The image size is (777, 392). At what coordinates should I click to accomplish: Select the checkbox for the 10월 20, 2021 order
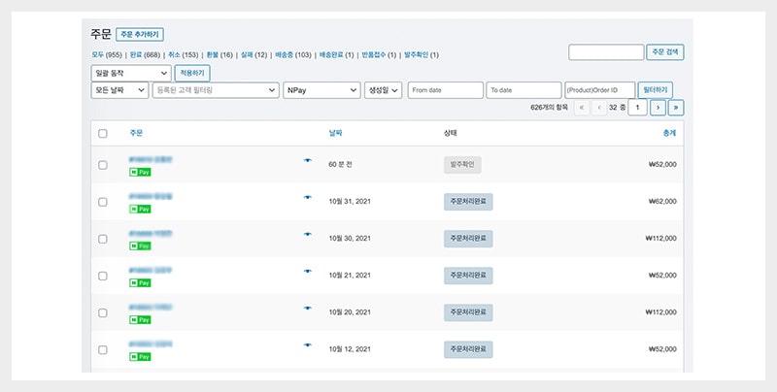point(103,311)
